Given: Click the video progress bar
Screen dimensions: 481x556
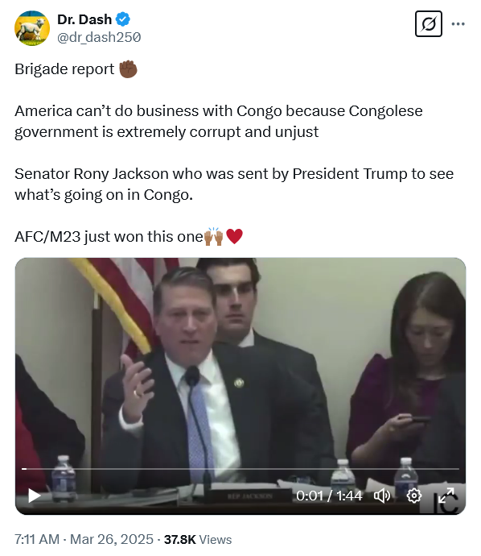Looking at the screenshot, I should [x=240, y=469].
